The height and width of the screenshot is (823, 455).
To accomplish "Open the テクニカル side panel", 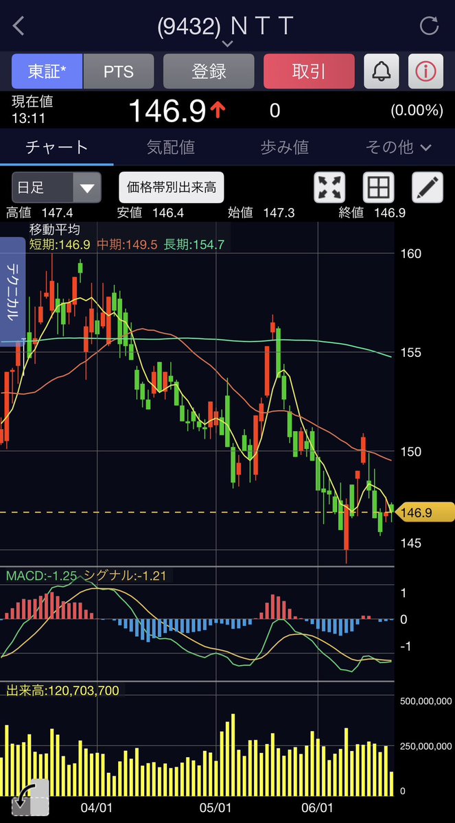I will (12, 291).
